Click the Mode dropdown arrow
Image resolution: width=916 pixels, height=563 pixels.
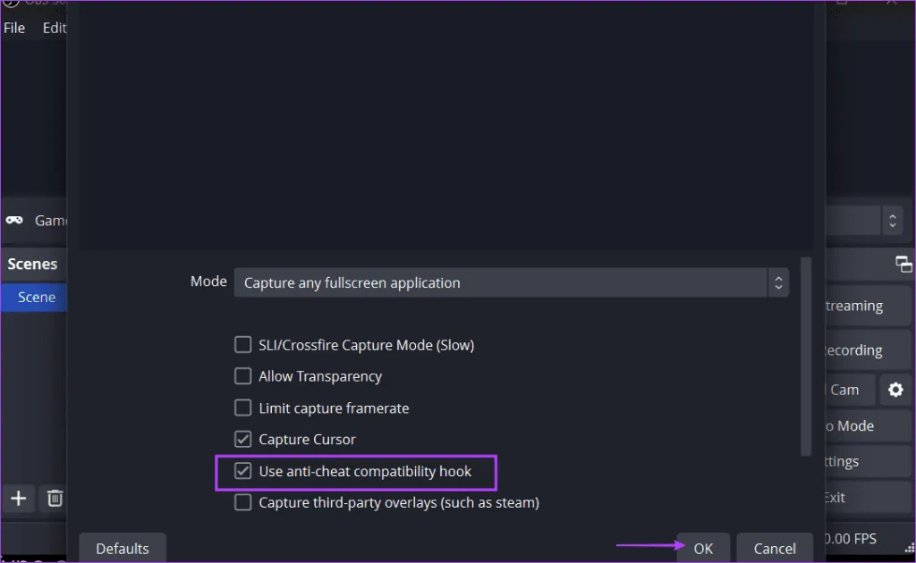pos(778,283)
